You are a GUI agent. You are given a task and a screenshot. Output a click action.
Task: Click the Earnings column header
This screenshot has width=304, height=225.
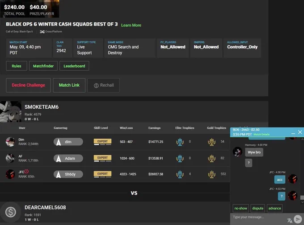tap(154, 128)
